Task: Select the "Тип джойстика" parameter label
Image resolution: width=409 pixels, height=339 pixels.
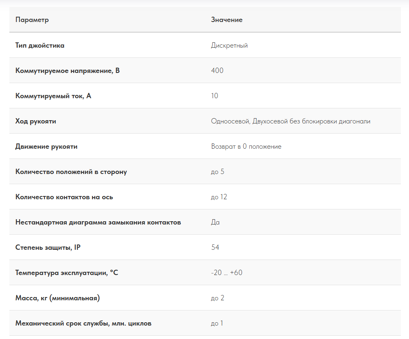Action: coord(40,45)
